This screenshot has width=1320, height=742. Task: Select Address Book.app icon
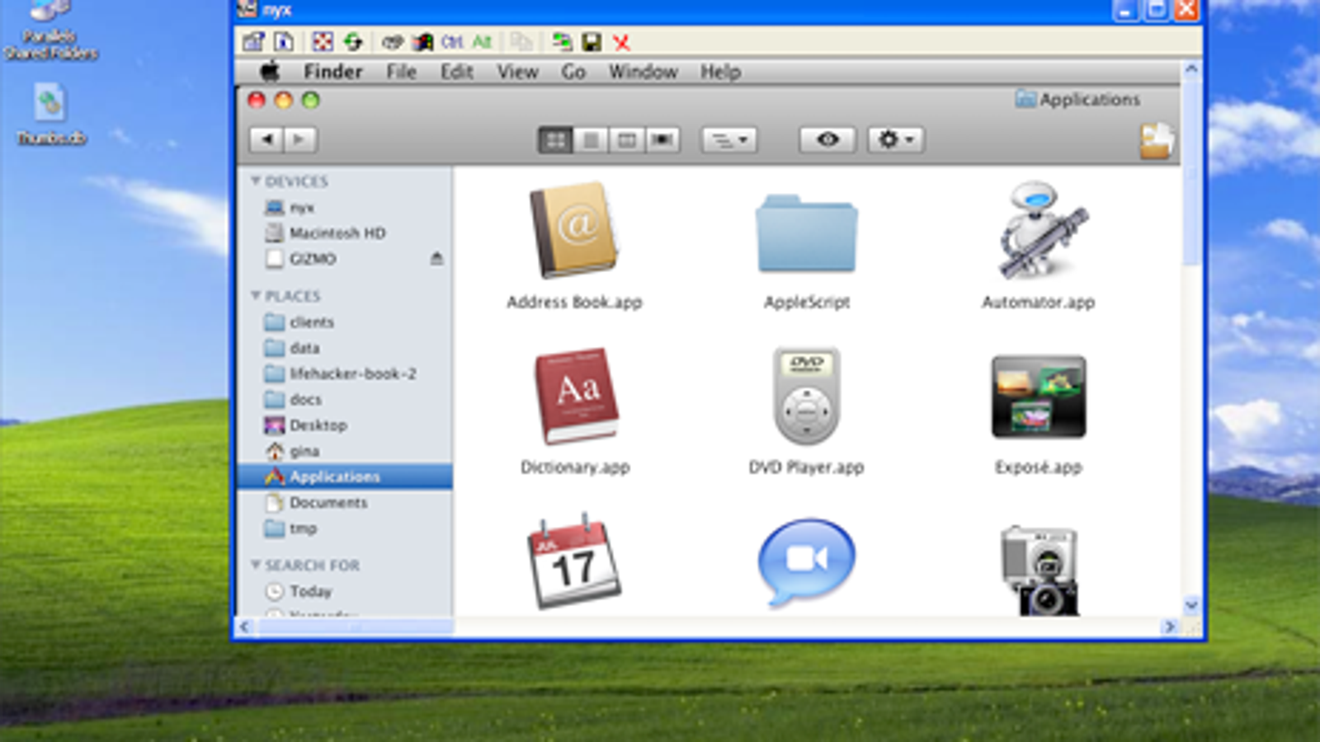(574, 232)
